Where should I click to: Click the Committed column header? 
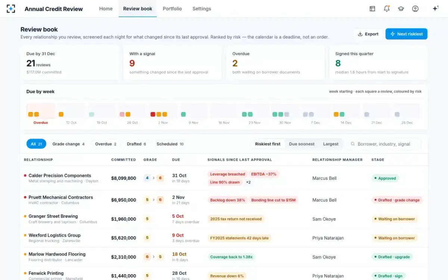click(124, 160)
